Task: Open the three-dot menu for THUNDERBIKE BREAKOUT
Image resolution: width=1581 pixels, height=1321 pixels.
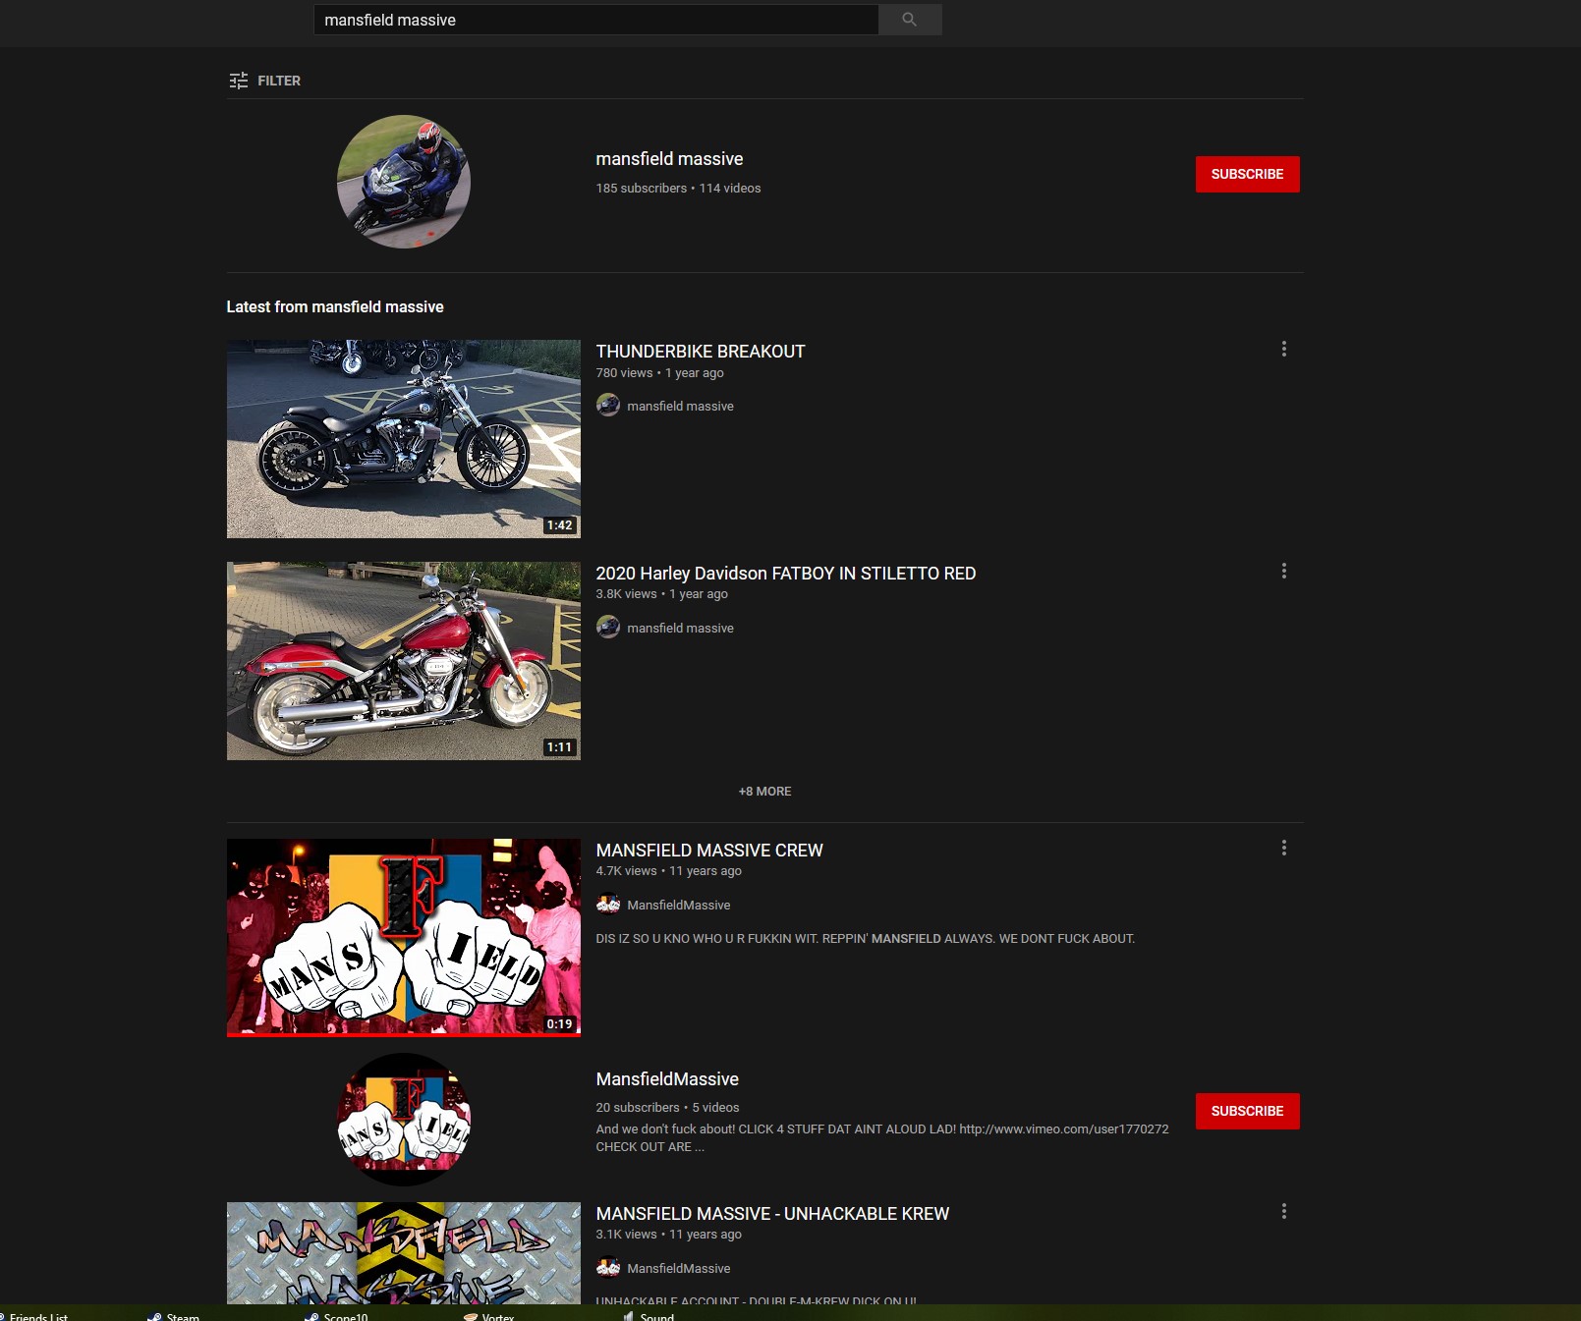Action: point(1283,349)
